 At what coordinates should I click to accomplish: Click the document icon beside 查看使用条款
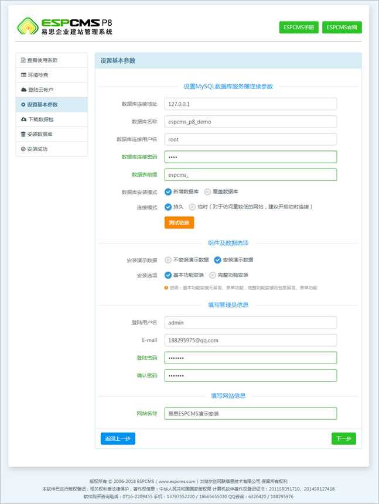tap(23, 60)
